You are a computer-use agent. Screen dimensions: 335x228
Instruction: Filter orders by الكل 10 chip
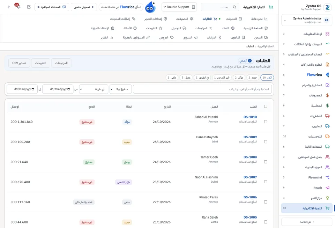click(x=267, y=78)
